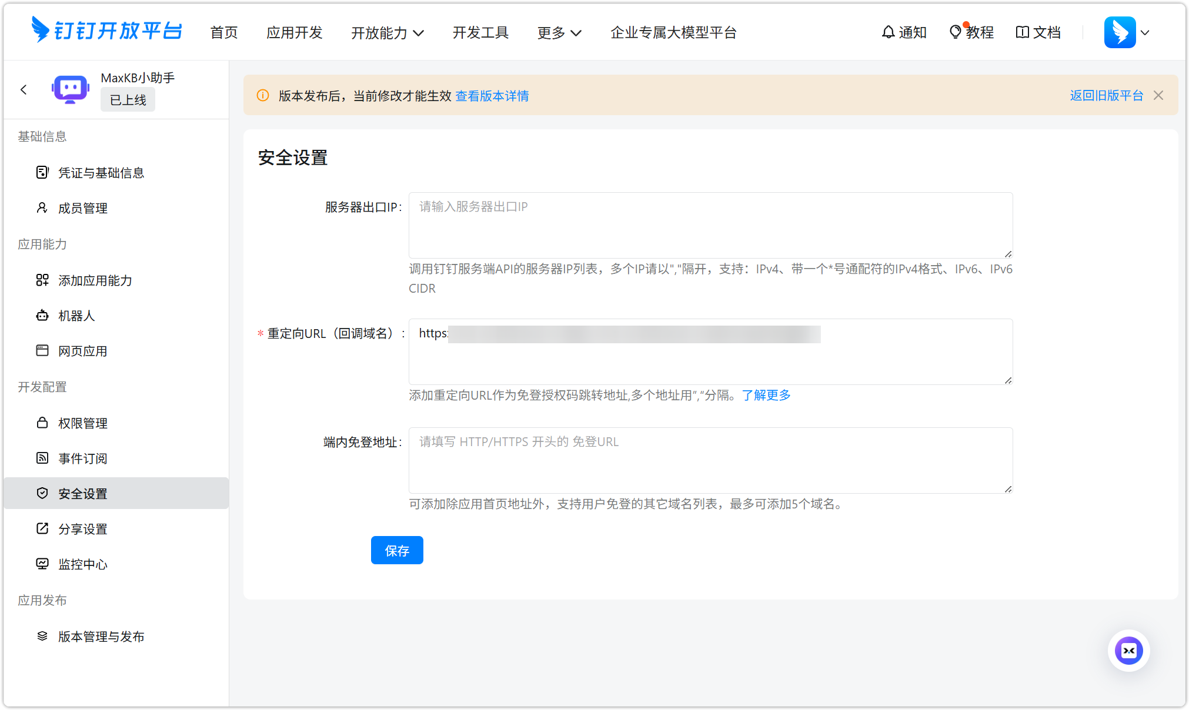
Task: Open the 查看版本详情 link
Action: click(492, 96)
